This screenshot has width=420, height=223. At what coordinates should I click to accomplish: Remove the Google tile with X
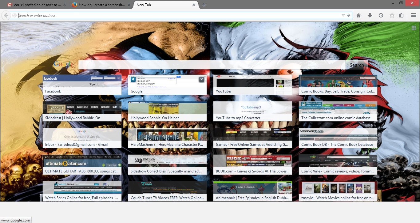tap(202, 79)
